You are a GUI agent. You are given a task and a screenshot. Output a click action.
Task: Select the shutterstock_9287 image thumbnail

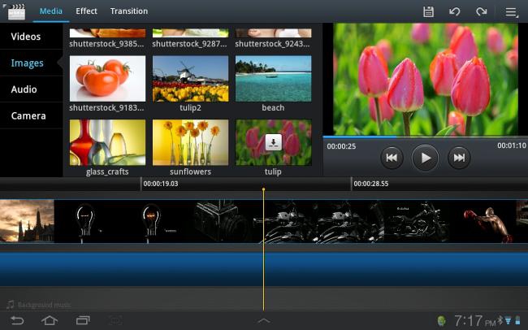[x=190, y=33]
